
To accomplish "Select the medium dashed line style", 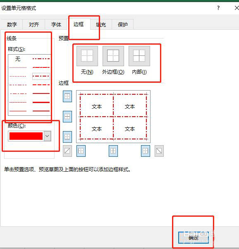I will [x=41, y=85].
